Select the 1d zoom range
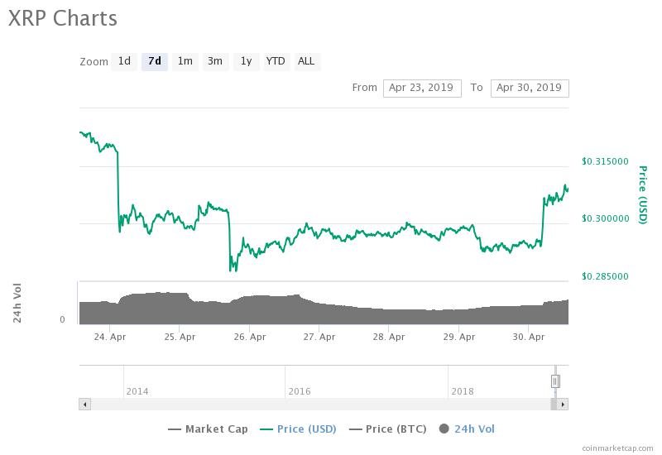This screenshot has width=662, height=455. [124, 61]
